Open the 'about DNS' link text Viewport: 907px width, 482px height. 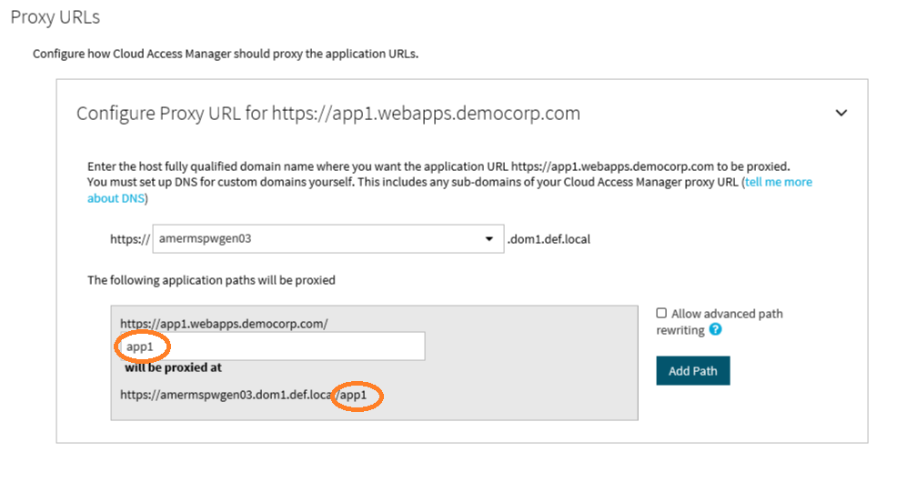coord(116,198)
